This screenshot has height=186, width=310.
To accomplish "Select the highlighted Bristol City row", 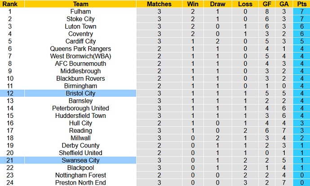I will pos(80,93).
